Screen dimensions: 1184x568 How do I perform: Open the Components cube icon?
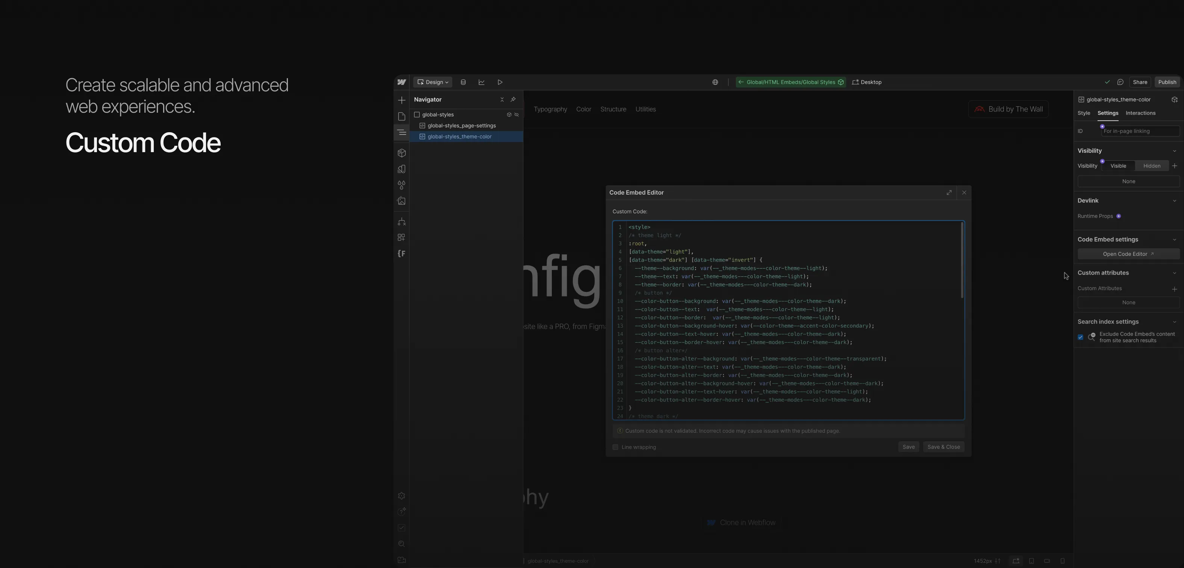point(401,153)
